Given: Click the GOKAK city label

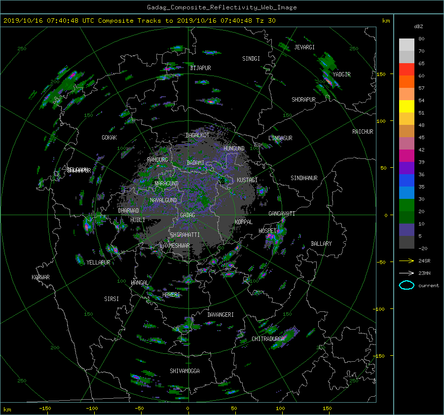Looking at the screenshot, I should [109, 138].
